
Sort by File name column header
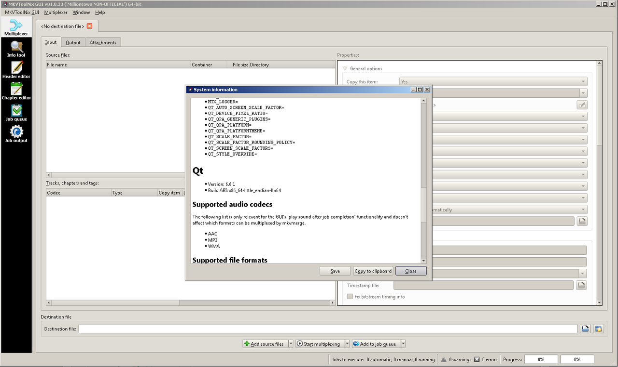118,65
